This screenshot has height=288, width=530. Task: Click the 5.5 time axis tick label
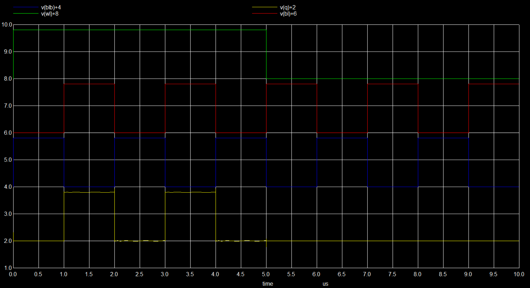(291, 274)
